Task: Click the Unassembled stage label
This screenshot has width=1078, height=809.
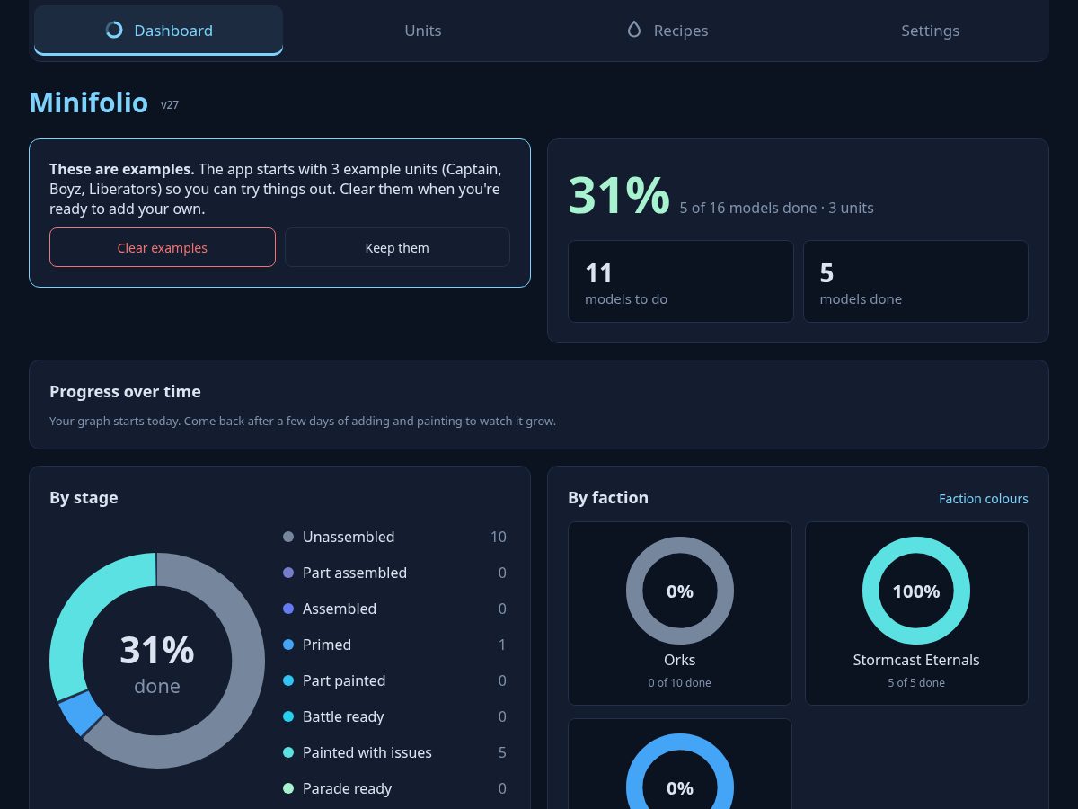Action: click(349, 537)
